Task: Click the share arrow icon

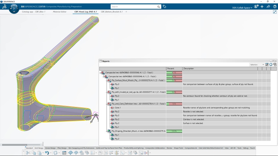Action: pyautogui.click(x=268, y=7)
